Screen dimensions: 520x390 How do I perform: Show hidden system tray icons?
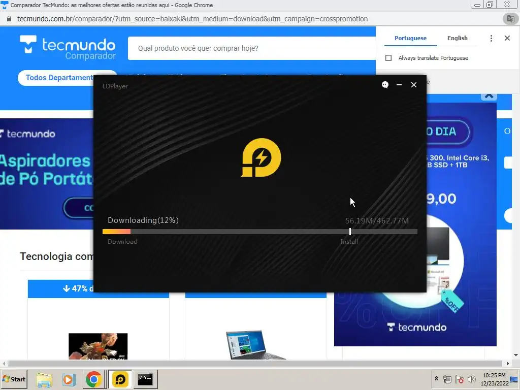(x=436, y=379)
